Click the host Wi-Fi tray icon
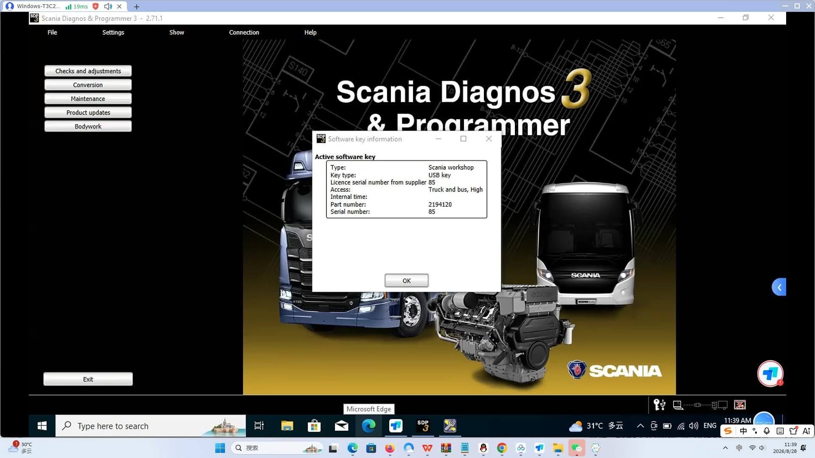 (x=752, y=448)
